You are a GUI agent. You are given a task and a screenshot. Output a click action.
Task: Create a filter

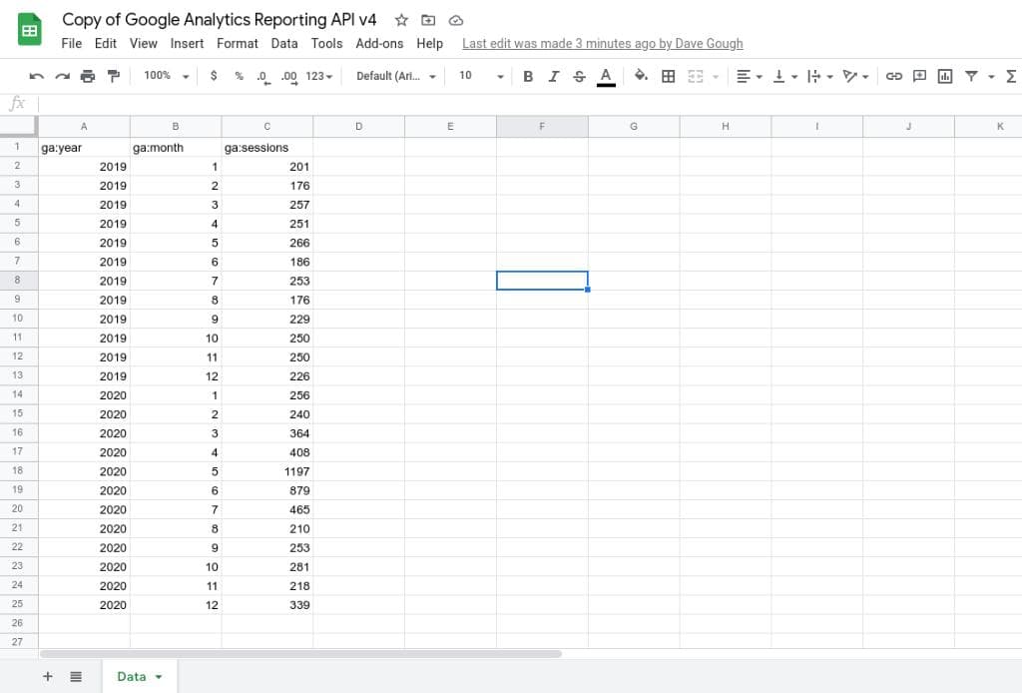[x=970, y=76]
